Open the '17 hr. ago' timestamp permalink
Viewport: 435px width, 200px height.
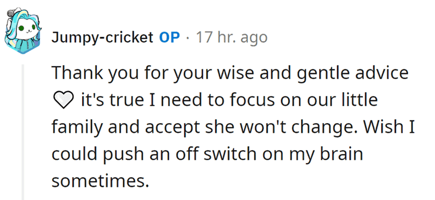(232, 38)
